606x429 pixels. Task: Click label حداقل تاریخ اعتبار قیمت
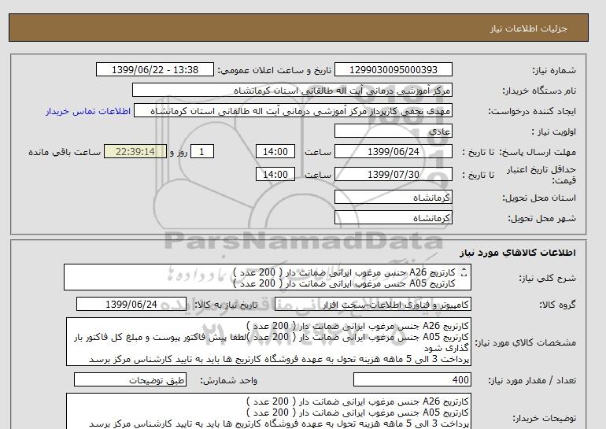point(541,175)
